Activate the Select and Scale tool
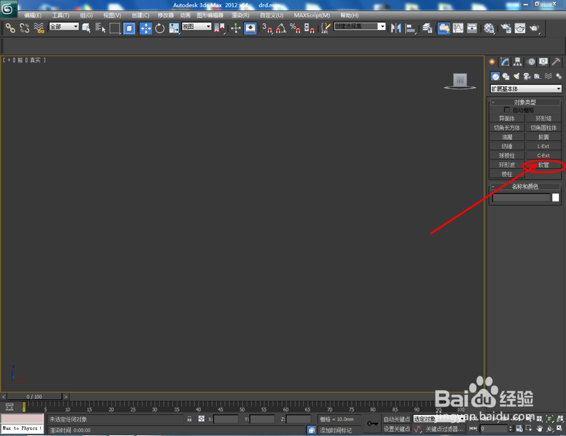 click(174, 28)
